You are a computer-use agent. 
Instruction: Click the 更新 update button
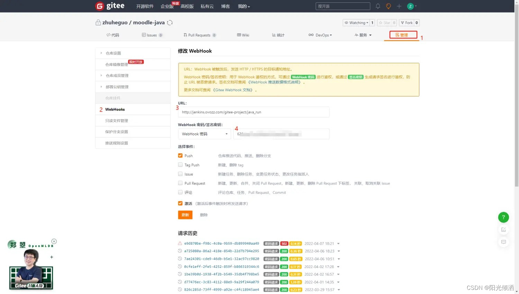click(x=185, y=215)
